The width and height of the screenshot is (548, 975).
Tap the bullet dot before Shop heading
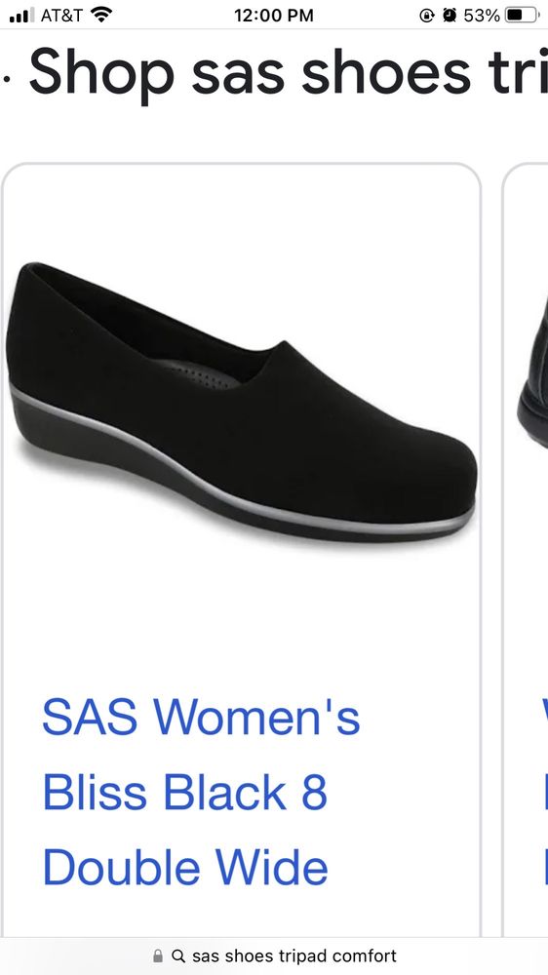(x=6, y=80)
